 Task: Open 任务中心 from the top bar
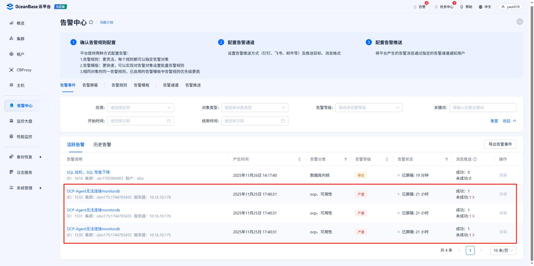click(x=444, y=7)
